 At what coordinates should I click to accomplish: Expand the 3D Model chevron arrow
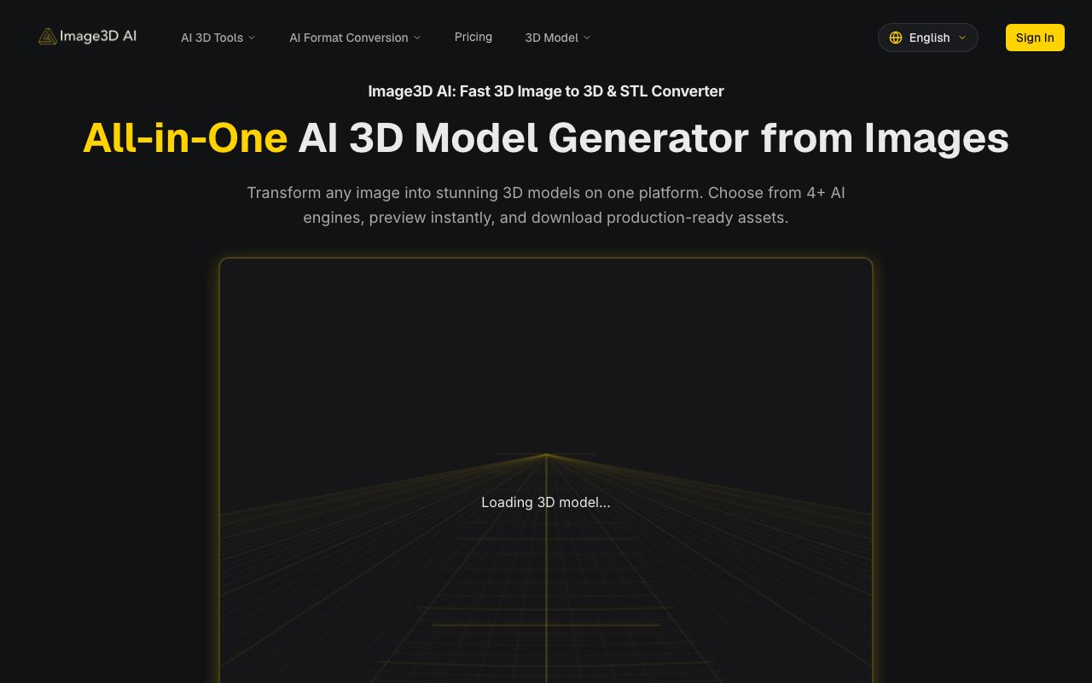pyautogui.click(x=587, y=38)
